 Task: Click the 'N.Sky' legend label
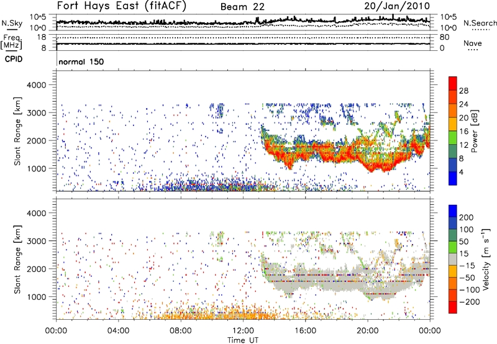12,23
